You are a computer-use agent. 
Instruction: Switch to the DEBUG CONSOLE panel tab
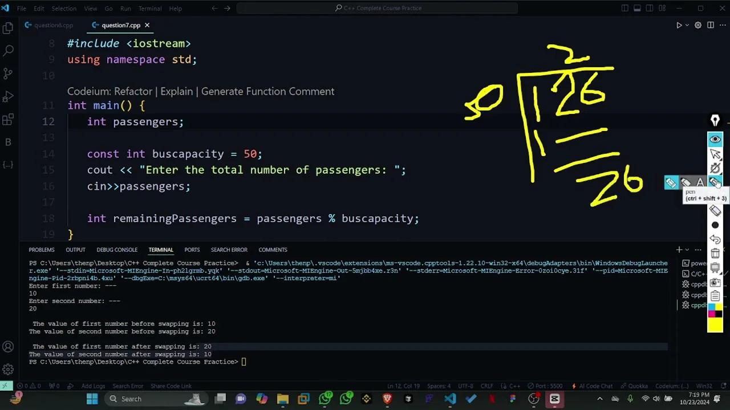click(x=117, y=249)
